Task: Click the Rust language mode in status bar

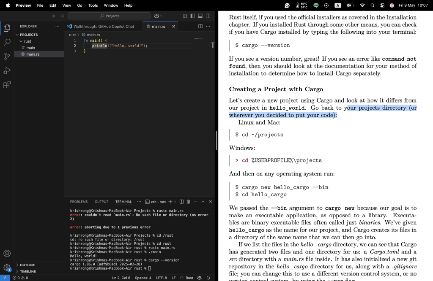Action: click(186, 278)
